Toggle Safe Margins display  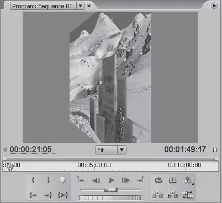tap(172, 180)
